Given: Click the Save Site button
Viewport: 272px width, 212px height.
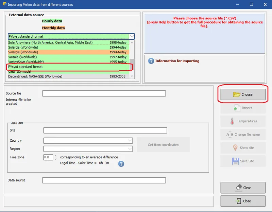Looking at the screenshot, I should [x=243, y=161].
